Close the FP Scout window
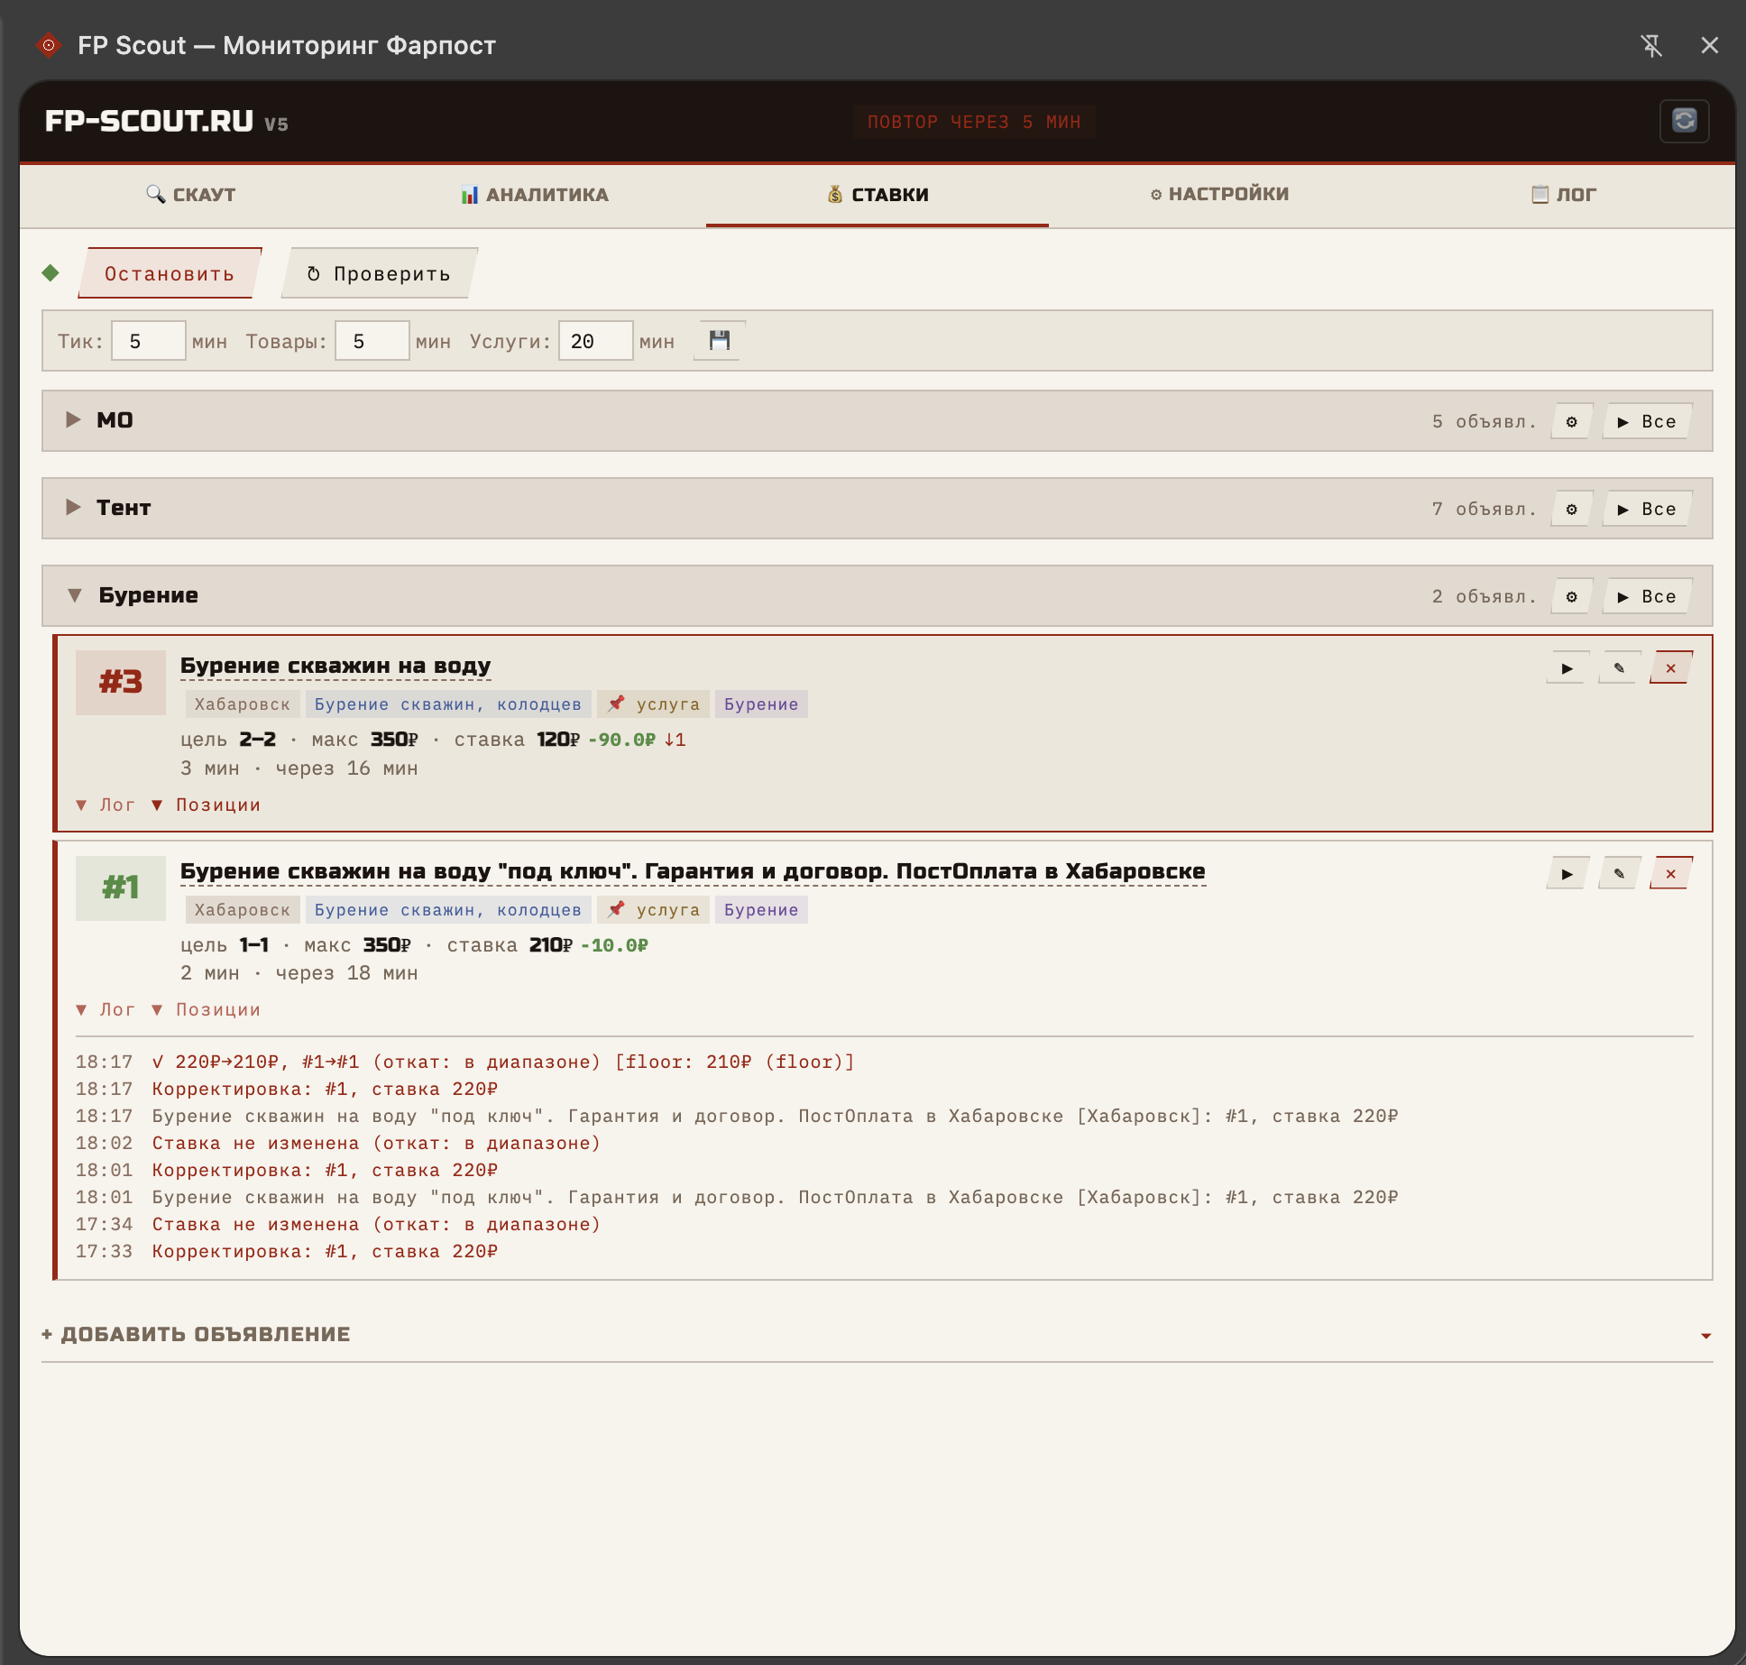 [1710, 45]
